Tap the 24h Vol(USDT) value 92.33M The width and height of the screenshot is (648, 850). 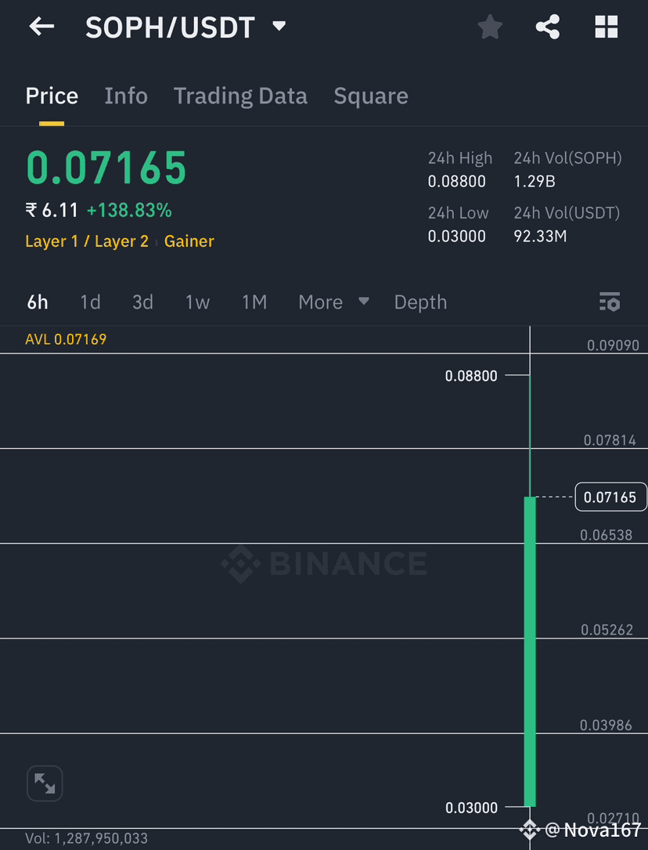point(540,237)
